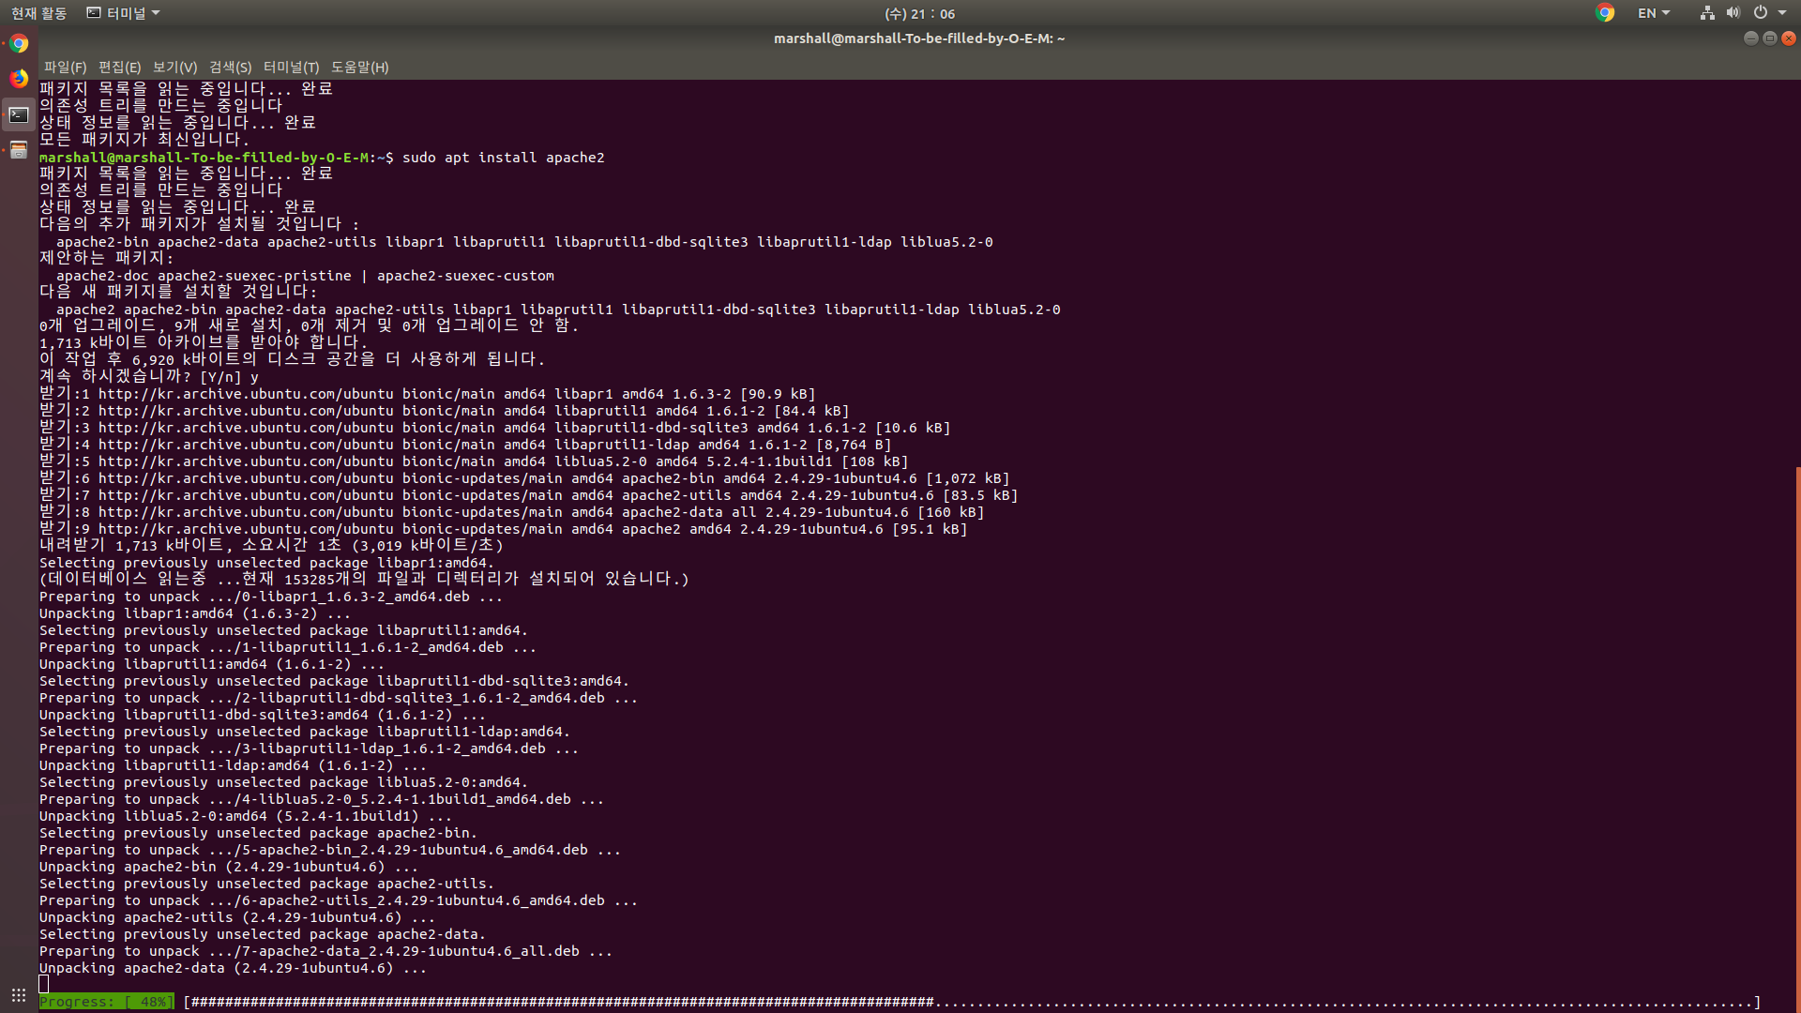The width and height of the screenshot is (1801, 1013).
Task: Click the clock showing 21:06
Action: 919,13
